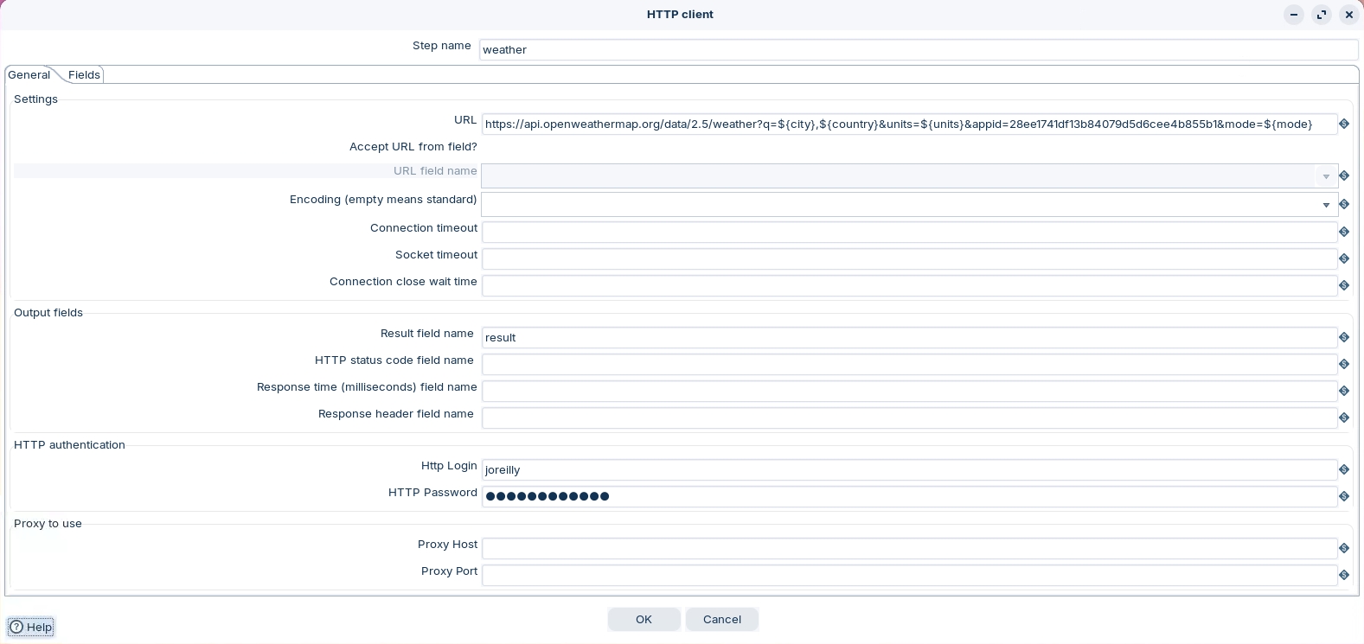Open the URL field name dropdown
The image size is (1364, 644).
click(1326, 176)
